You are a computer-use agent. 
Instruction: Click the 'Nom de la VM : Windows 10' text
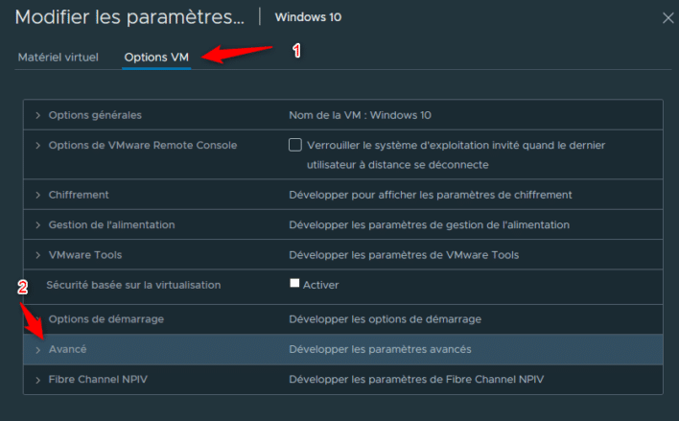(x=360, y=115)
